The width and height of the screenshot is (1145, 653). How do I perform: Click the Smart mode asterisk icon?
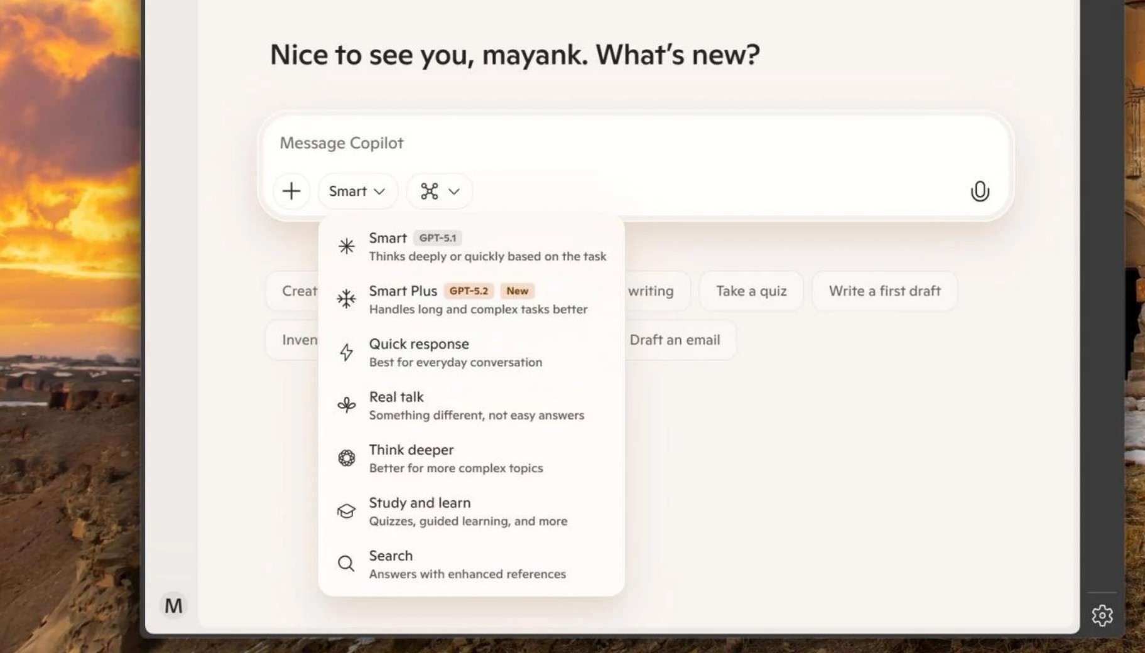346,246
